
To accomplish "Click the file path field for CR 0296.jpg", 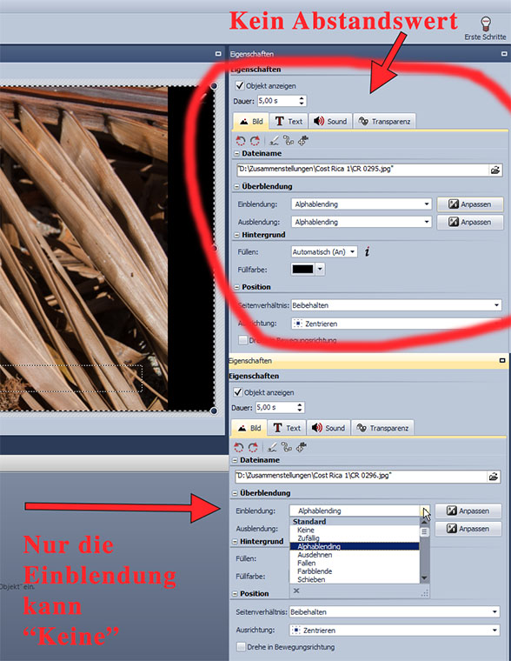I will pos(361,477).
